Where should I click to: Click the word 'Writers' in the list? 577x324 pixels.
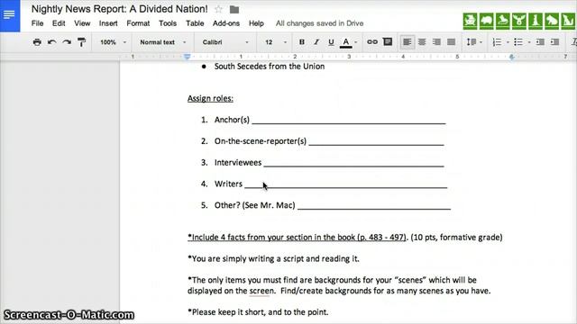point(228,184)
